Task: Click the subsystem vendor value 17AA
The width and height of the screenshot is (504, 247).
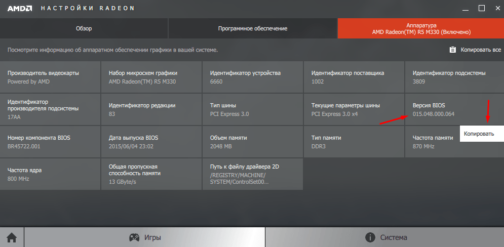Action: tap(14, 117)
